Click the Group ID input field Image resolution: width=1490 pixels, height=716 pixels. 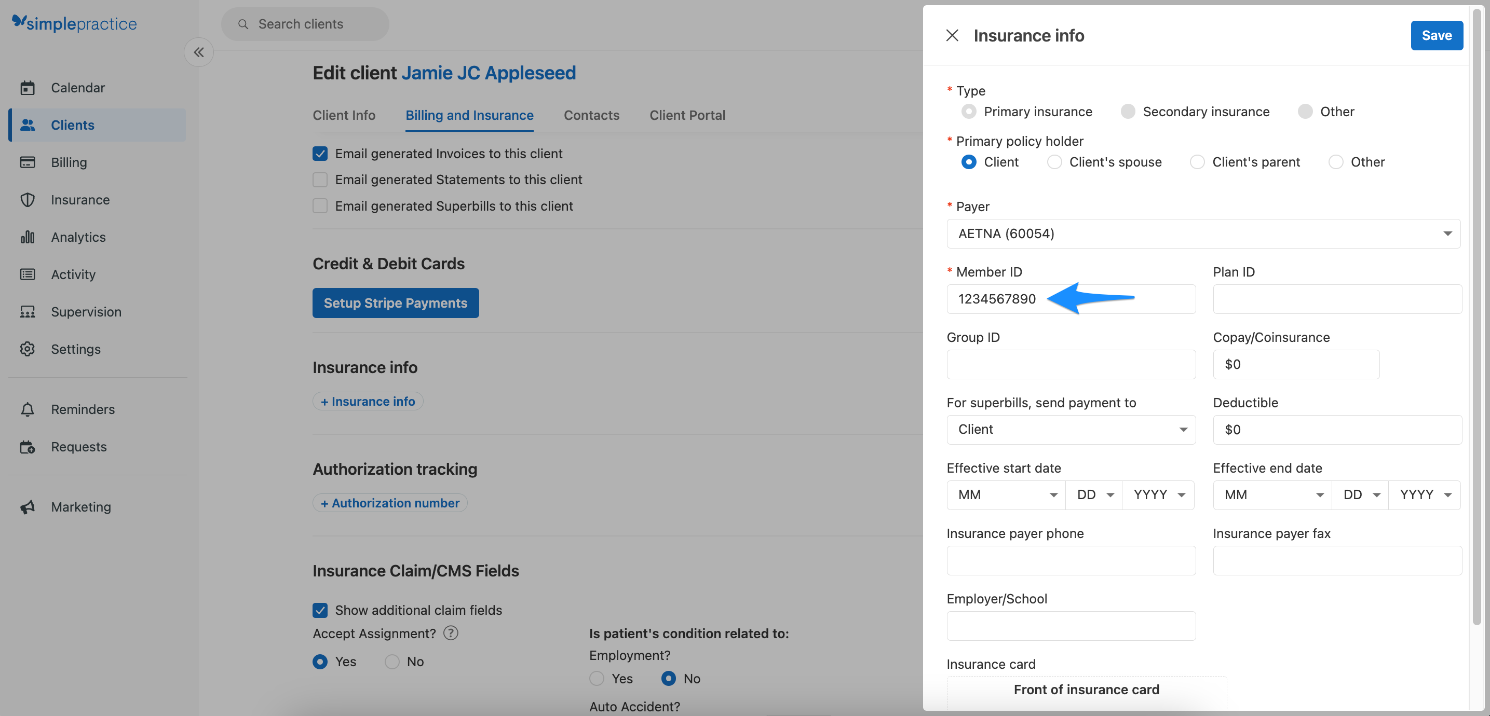1071,364
